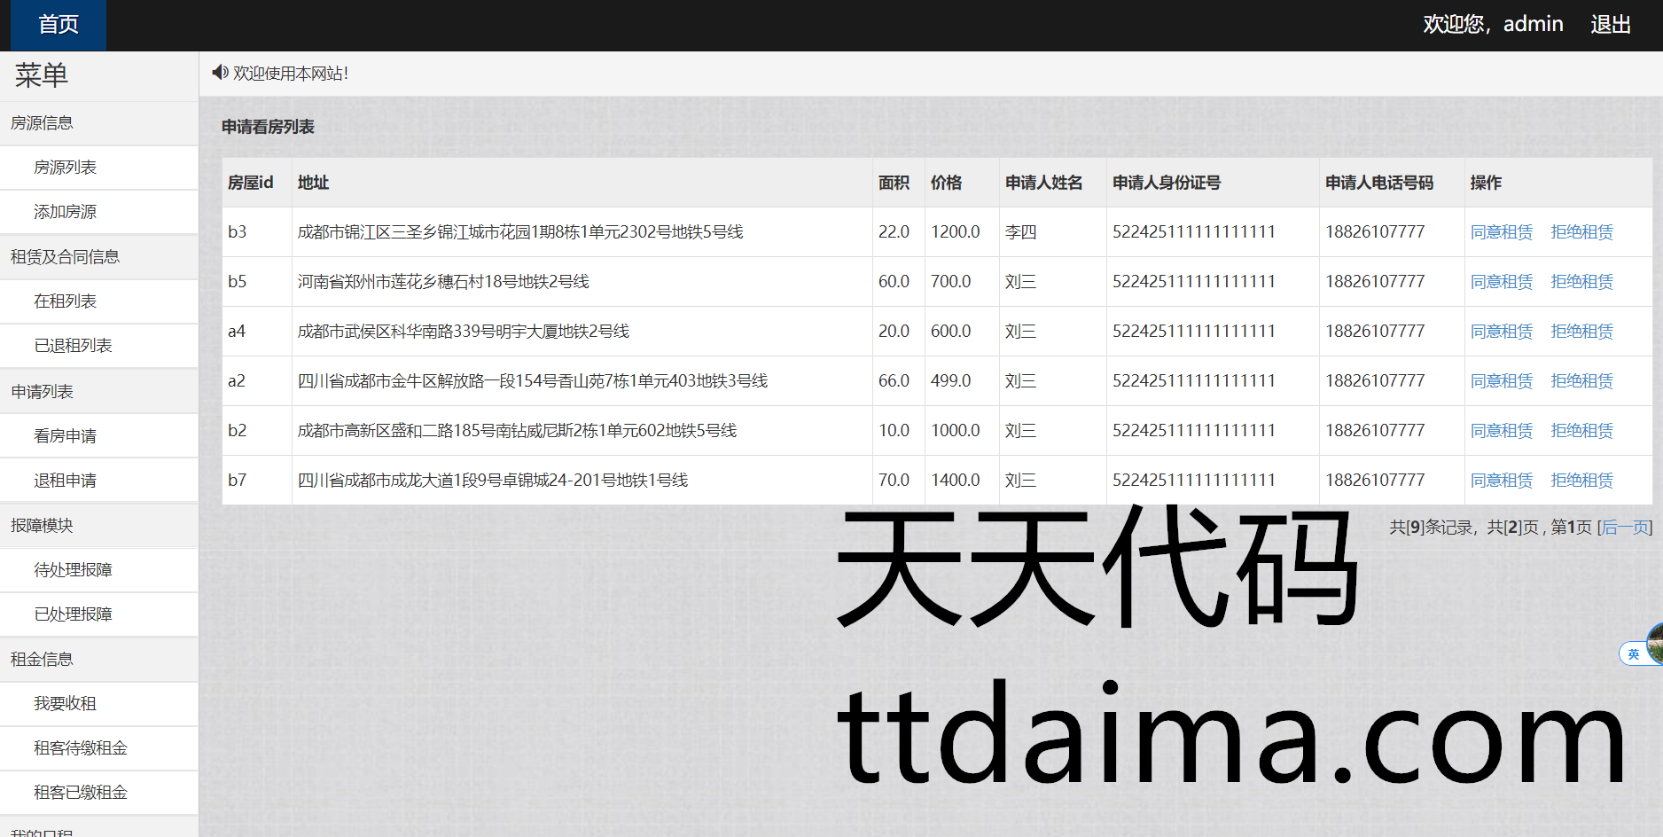This screenshot has width=1663, height=837.
Task: Go to next page via 后一页
Action: point(1624,528)
